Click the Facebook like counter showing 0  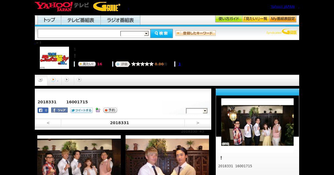point(43,110)
